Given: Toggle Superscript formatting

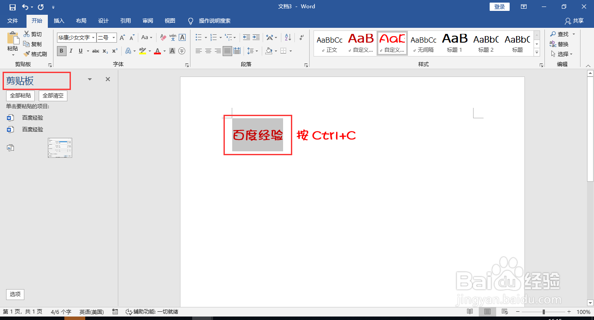Looking at the screenshot, I should pyautogui.click(x=115, y=51).
